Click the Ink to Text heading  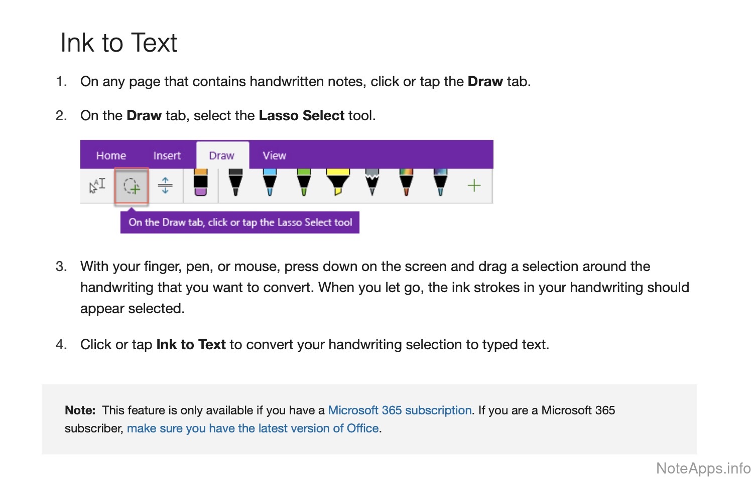119,43
